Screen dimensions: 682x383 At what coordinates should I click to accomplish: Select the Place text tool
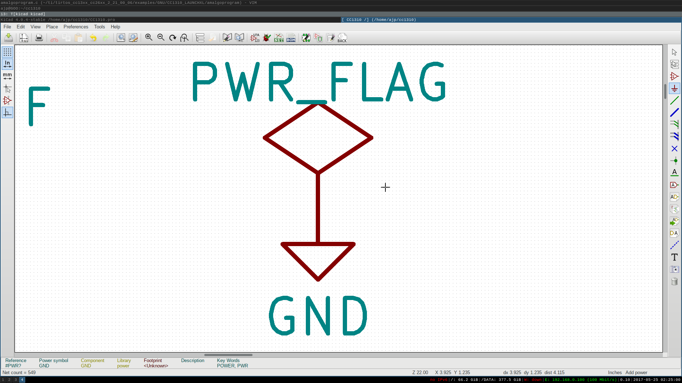[674, 257]
